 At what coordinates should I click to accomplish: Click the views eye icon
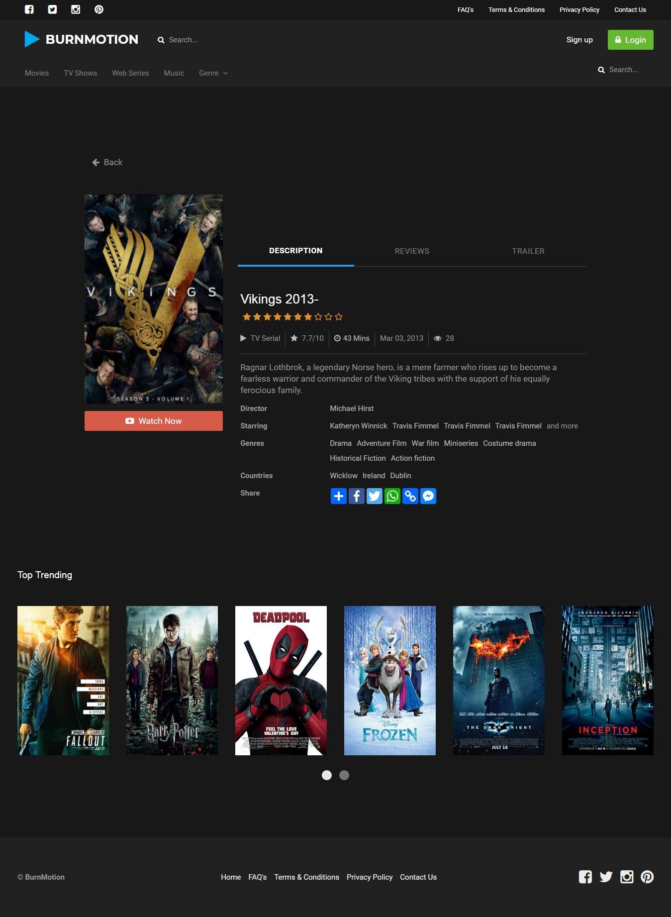(438, 338)
